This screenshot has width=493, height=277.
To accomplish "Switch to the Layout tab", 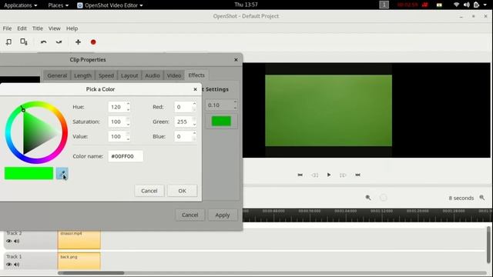I will coord(129,75).
